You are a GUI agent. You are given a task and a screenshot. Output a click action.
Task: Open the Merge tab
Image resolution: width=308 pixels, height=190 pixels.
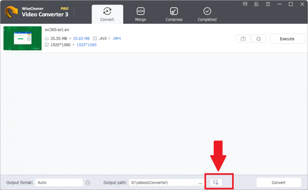point(141,14)
